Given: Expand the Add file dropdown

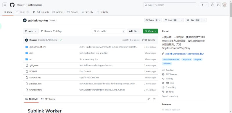Looking at the screenshot, I should pyautogui.click(x=134, y=31).
